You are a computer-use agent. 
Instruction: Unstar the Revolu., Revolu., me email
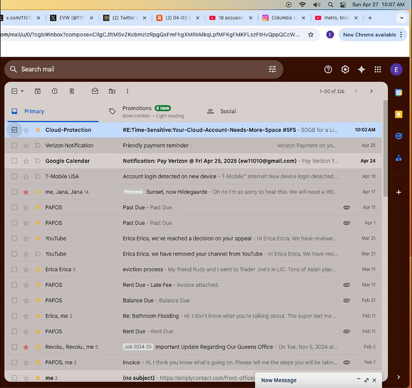[x=26, y=347]
